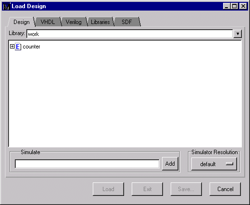Expand the counter entity tree node
Image resolution: width=250 pixels, height=205 pixels.
coord(12,47)
